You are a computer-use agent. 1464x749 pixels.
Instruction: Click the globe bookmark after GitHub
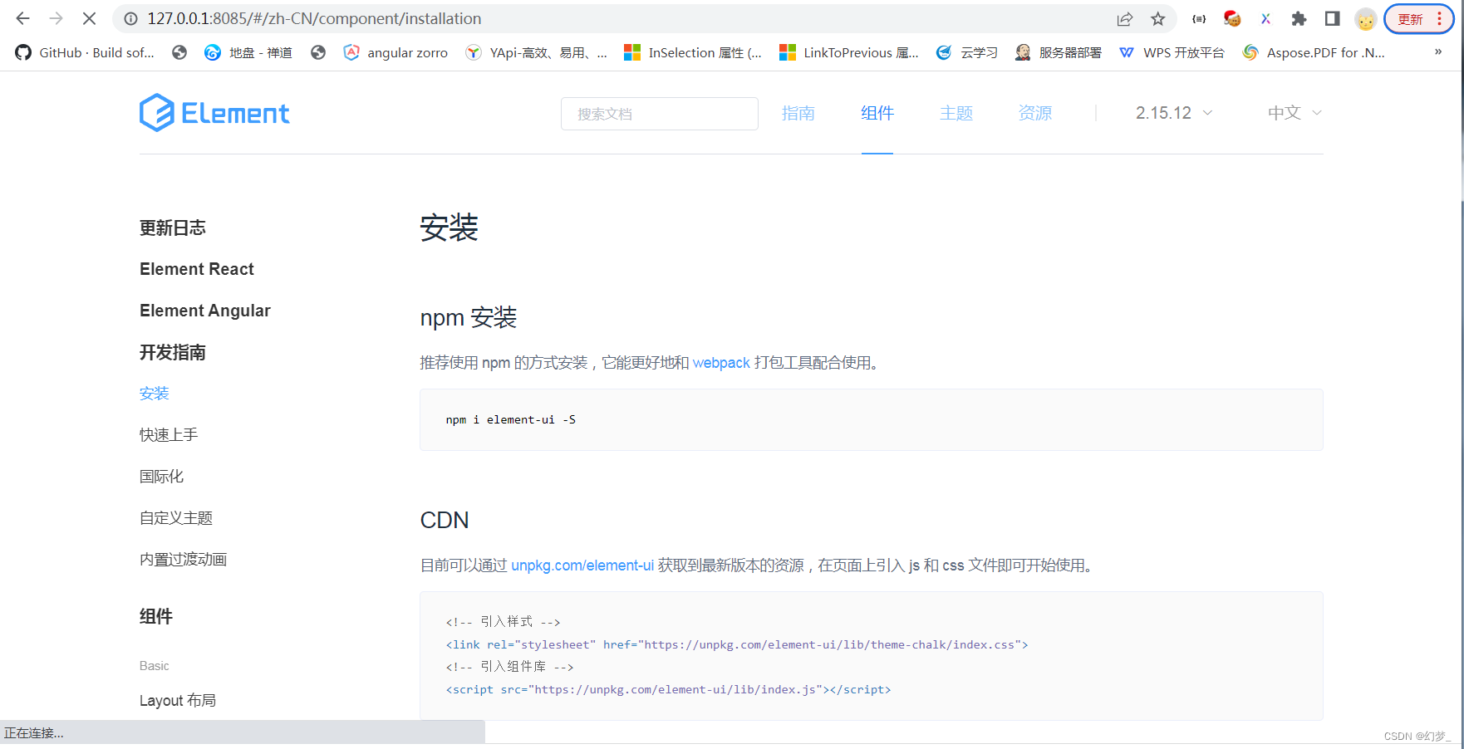179,52
